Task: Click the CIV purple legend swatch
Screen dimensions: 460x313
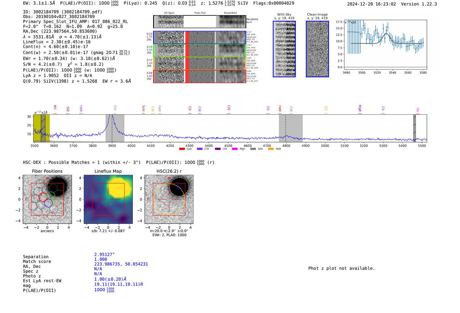Action: click(199, 149)
